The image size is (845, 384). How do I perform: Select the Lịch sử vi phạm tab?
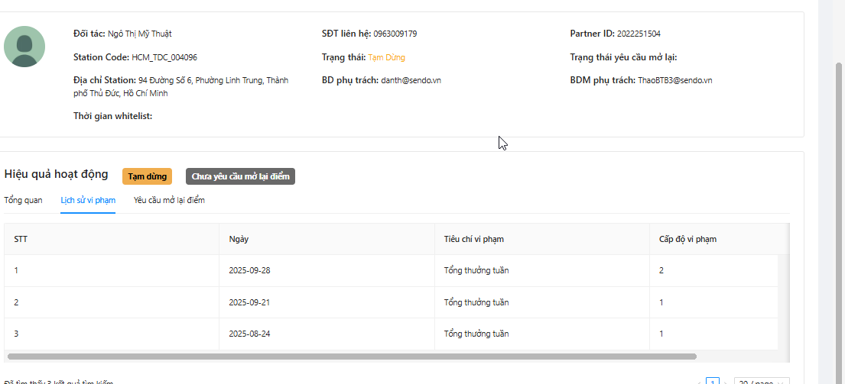click(88, 200)
